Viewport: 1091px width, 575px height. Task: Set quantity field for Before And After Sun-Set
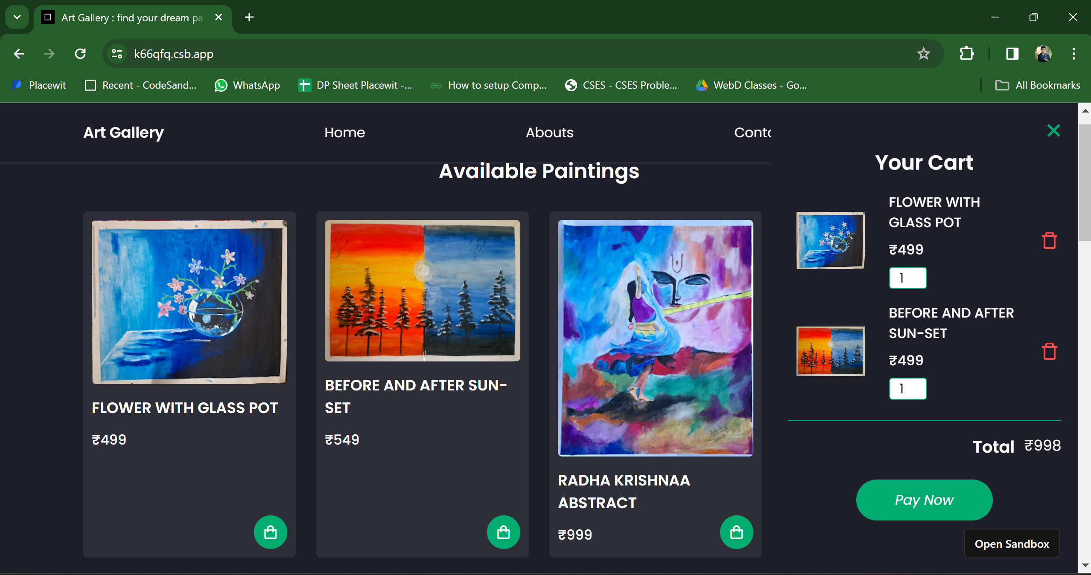pos(908,389)
